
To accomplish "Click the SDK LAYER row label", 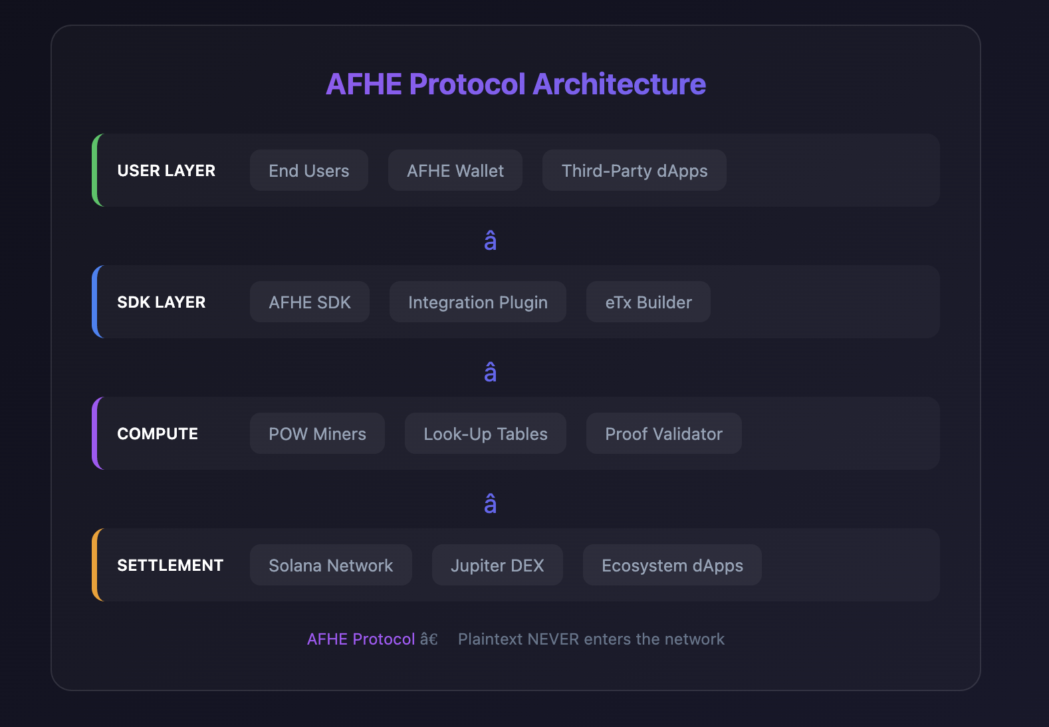I will [162, 302].
